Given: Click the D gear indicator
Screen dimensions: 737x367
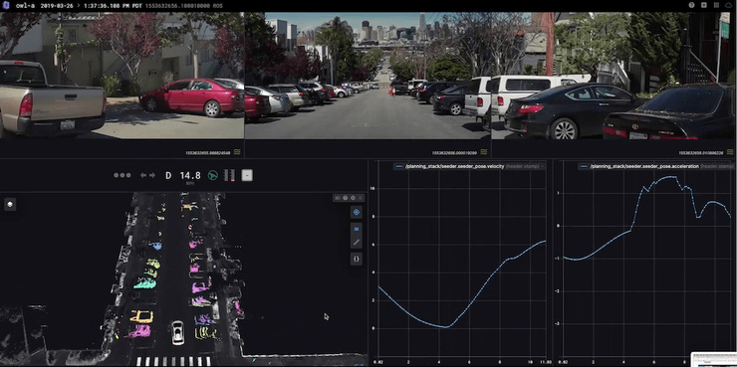Looking at the screenshot, I should pos(168,175).
